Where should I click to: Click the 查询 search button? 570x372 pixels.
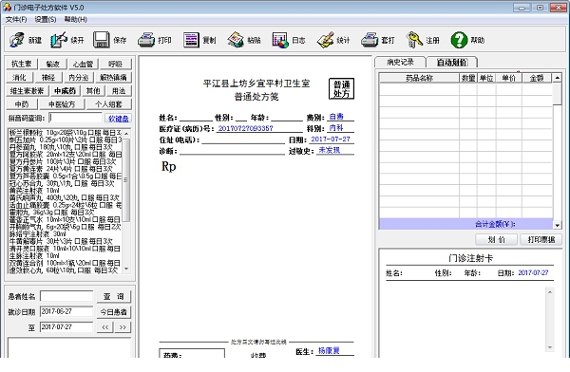[x=113, y=296]
